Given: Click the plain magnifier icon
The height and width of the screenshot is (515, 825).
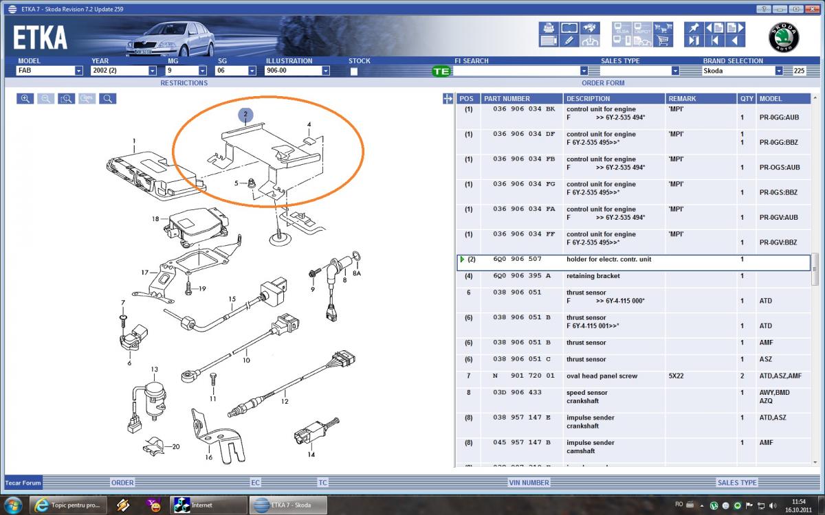Looking at the screenshot, I should tap(108, 99).
